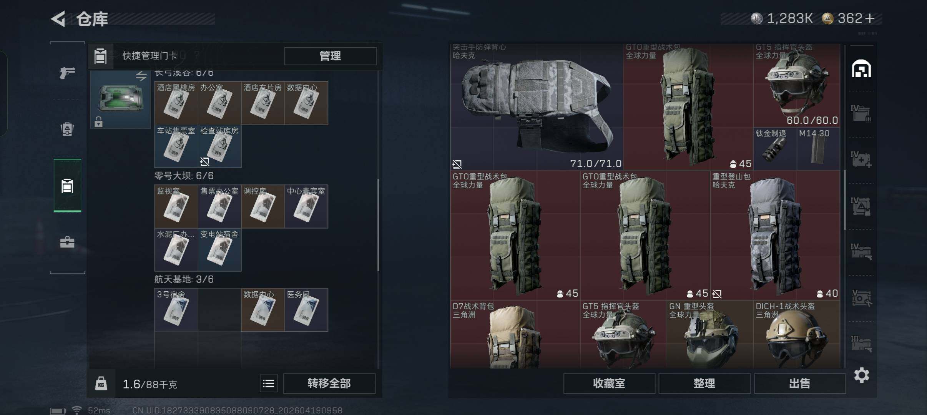Toggle the lock on the keycard case
Viewport: 927px width, 415px height.
tap(98, 122)
